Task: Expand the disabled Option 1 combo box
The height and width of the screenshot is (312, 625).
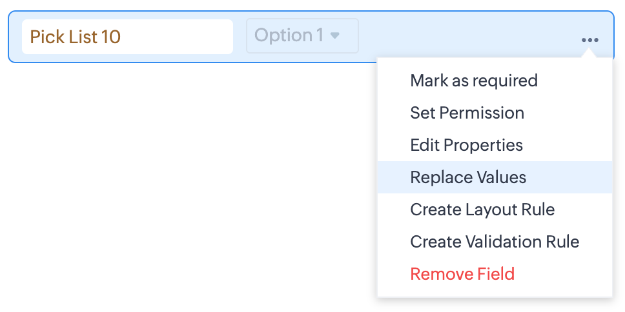Action: pyautogui.click(x=302, y=36)
